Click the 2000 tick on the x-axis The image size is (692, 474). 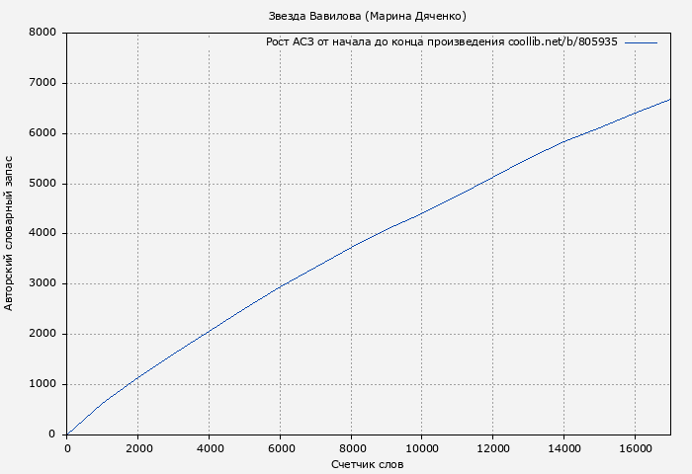(x=137, y=448)
